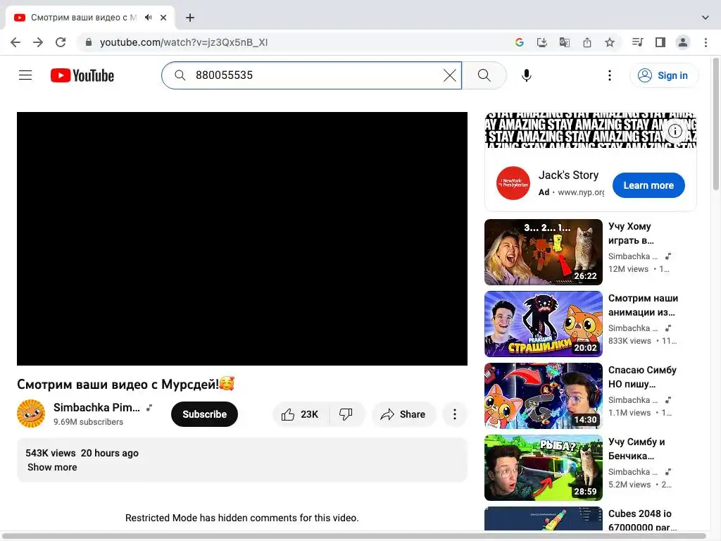This screenshot has height=541, width=721.
Task: Like the video with 23K
Action: pyautogui.click(x=300, y=414)
